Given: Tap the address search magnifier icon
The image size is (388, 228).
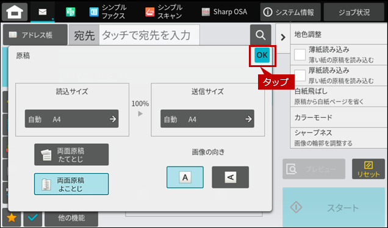Looking at the screenshot, I should (x=260, y=35).
